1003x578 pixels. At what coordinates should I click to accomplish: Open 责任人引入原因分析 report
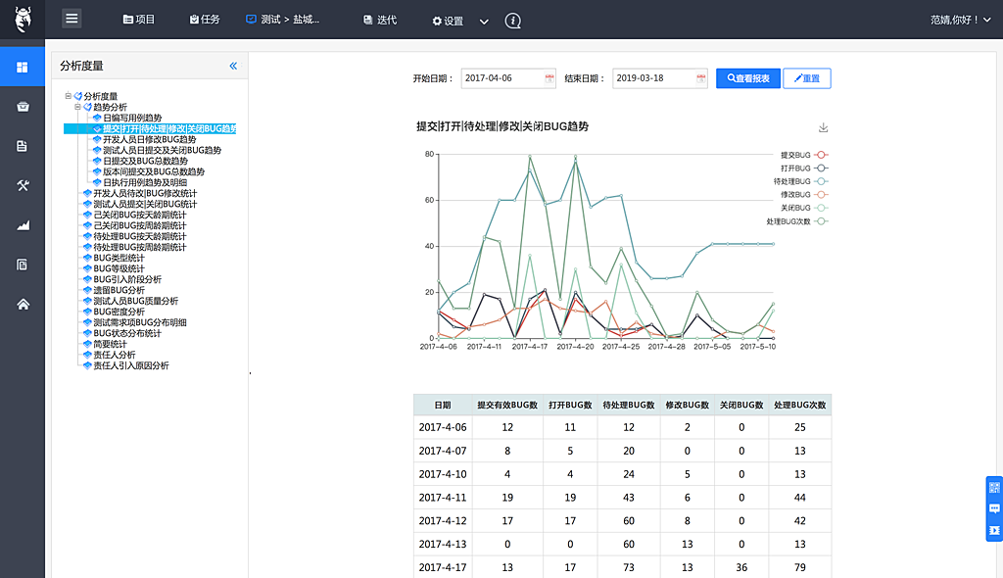[131, 365]
